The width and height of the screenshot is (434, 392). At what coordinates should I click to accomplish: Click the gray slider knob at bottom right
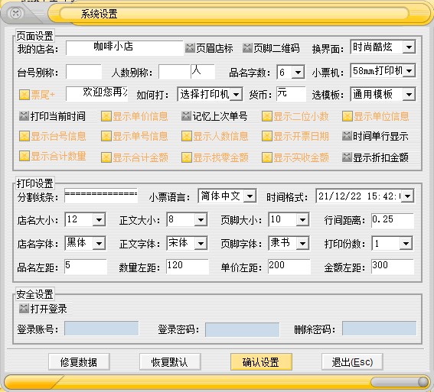click(x=423, y=382)
